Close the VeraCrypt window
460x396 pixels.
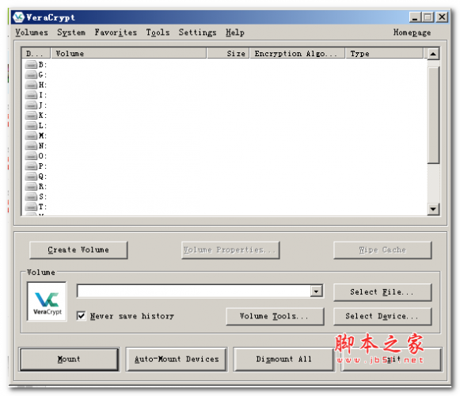(x=442, y=17)
